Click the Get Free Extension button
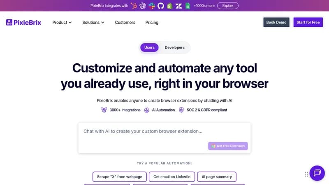 coord(228,146)
